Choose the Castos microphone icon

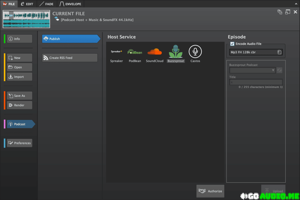click(x=195, y=52)
